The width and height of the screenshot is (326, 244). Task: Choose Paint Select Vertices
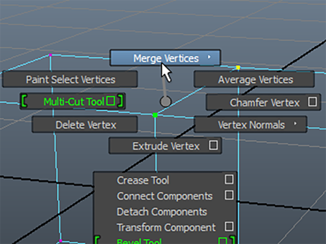pos(70,79)
